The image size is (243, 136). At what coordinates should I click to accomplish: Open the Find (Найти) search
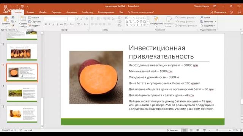[205, 17]
